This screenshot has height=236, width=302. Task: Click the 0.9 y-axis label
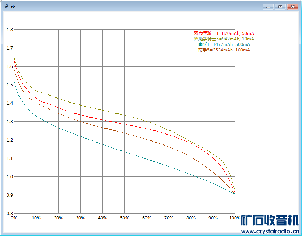tap(10, 195)
